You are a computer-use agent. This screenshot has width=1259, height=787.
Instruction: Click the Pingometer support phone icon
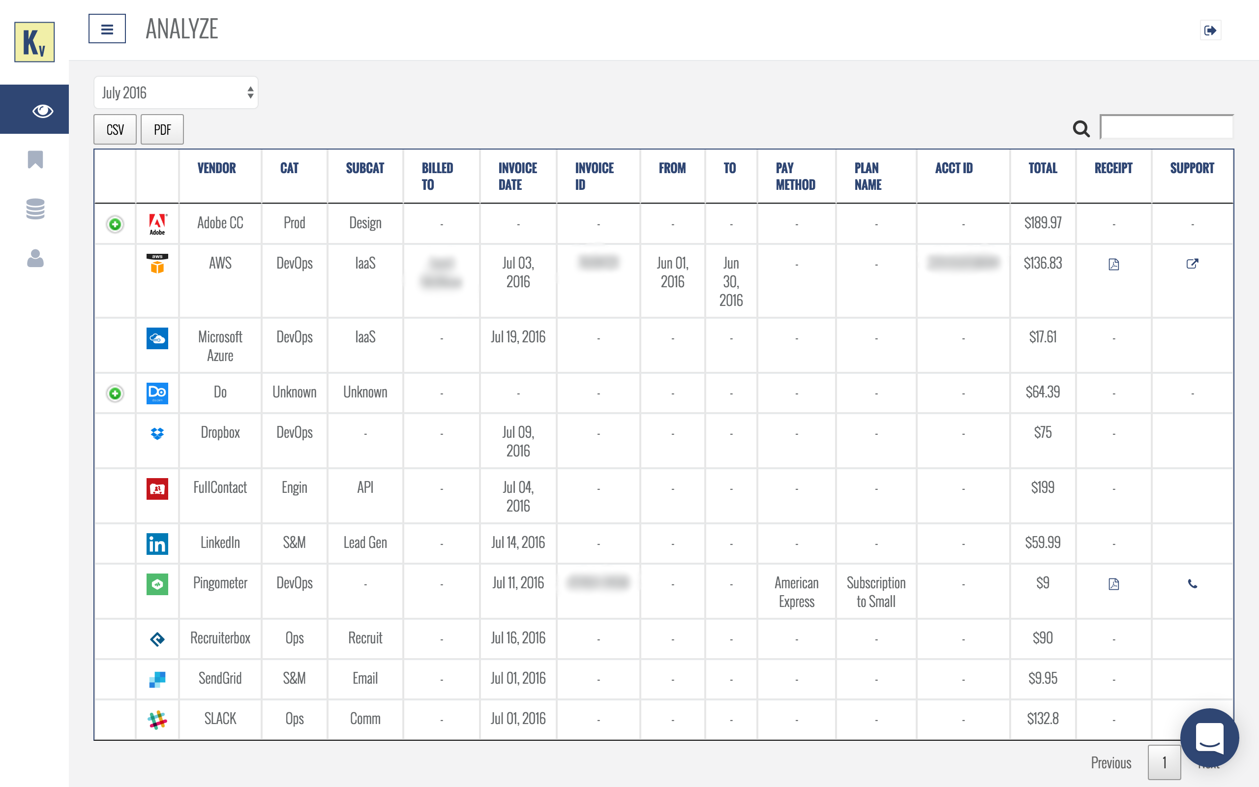click(1193, 584)
